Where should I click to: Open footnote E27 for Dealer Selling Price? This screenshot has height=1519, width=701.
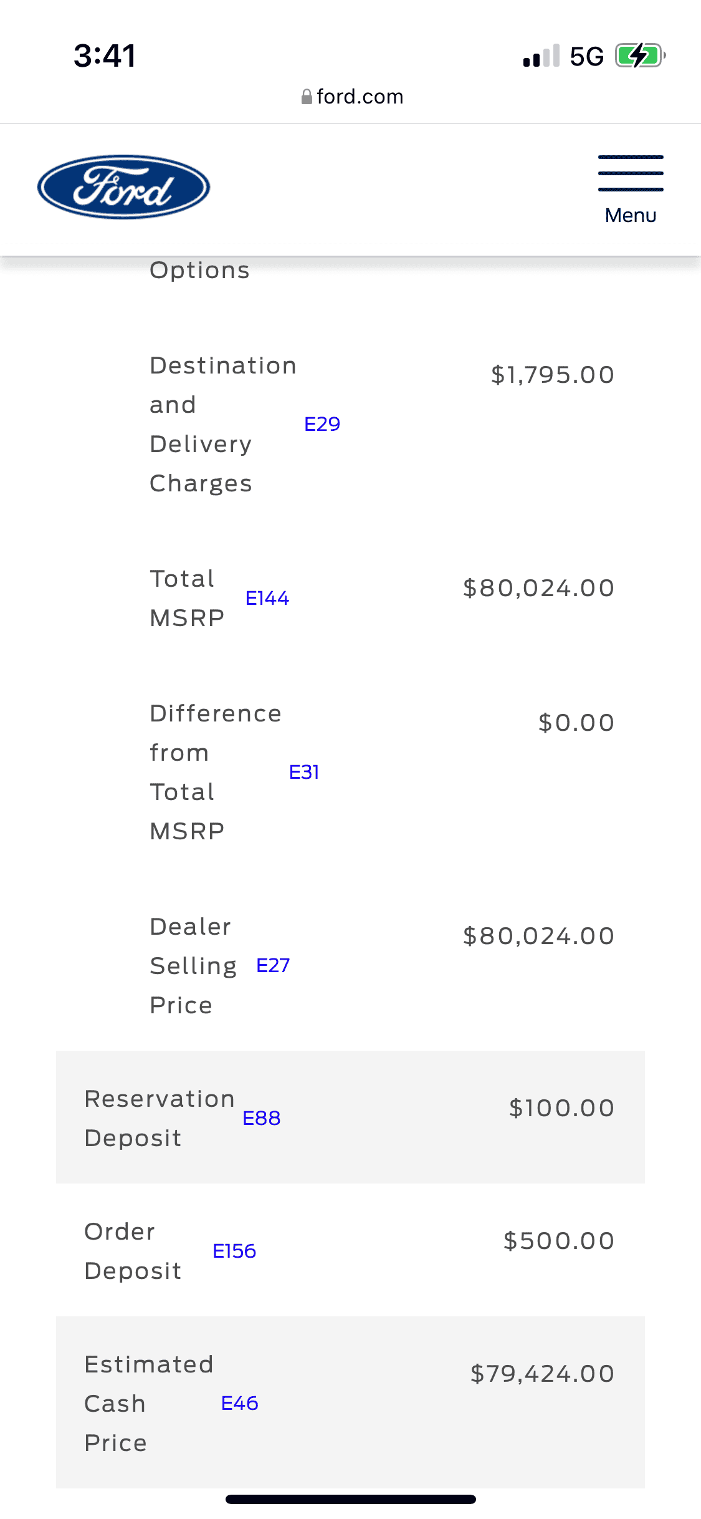point(273,966)
